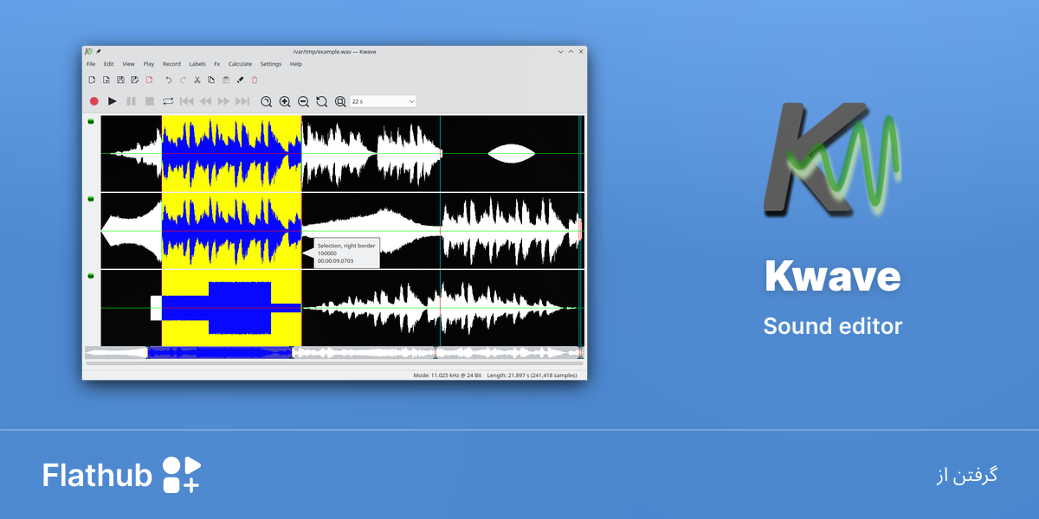This screenshot has width=1039, height=519.
Task: Click the magnifier icon with circular arrow
Action: pyautogui.click(x=322, y=101)
